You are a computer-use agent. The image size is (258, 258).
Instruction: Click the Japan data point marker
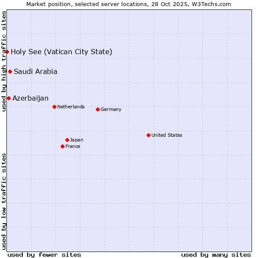pos(67,140)
